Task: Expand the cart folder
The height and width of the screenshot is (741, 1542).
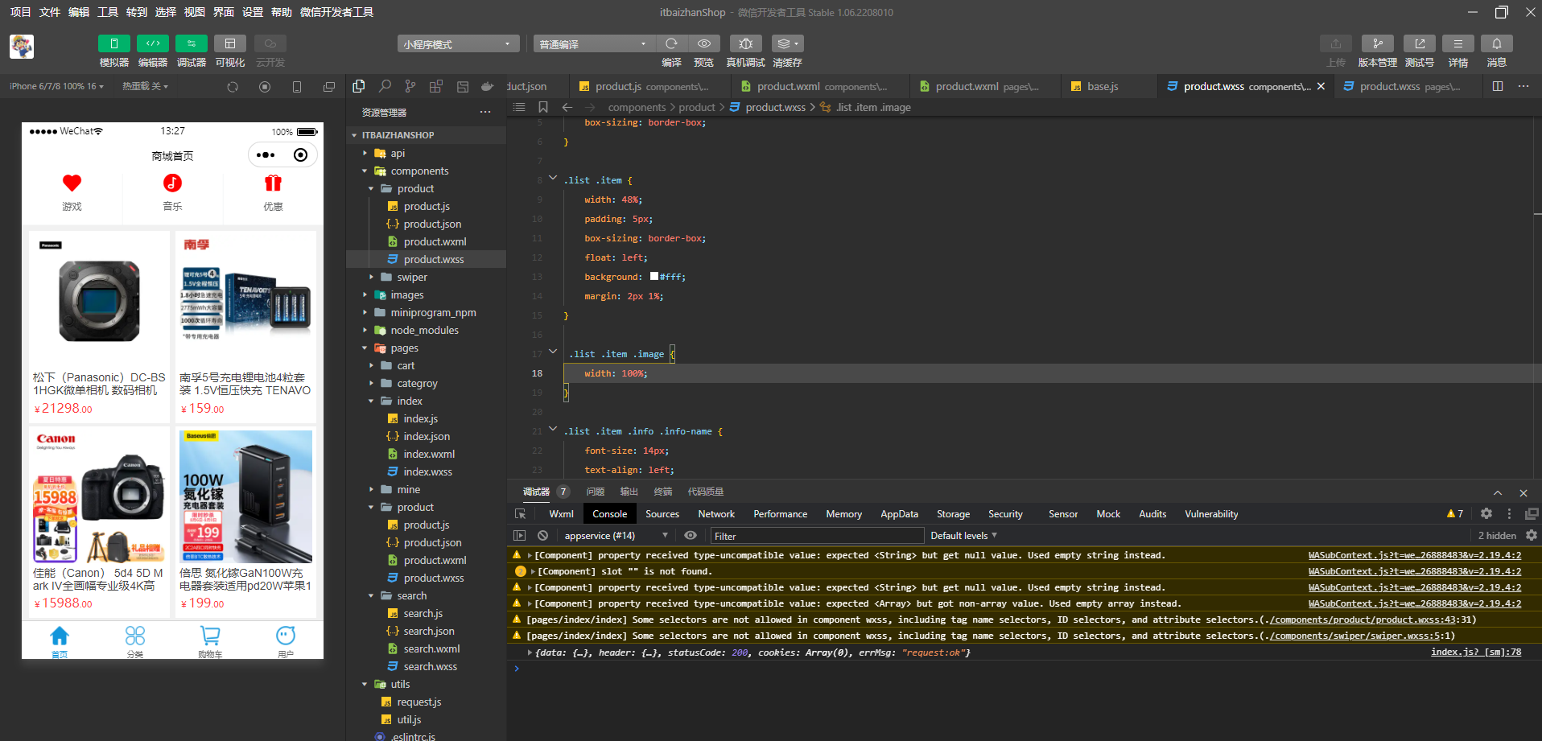Action: [371, 365]
